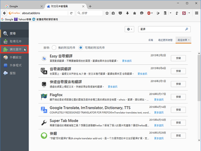Viewport: 201px width, 151px height.
Task: Sort results by 最近更新時間
Action: pyautogui.click(x=165, y=40)
